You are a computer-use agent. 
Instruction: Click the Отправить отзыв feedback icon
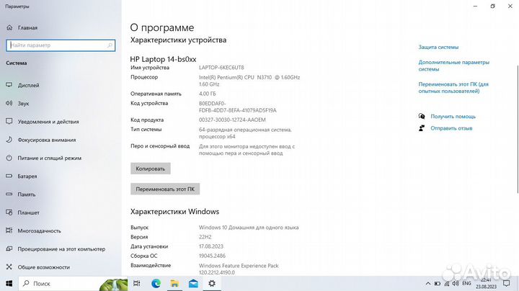coord(422,128)
